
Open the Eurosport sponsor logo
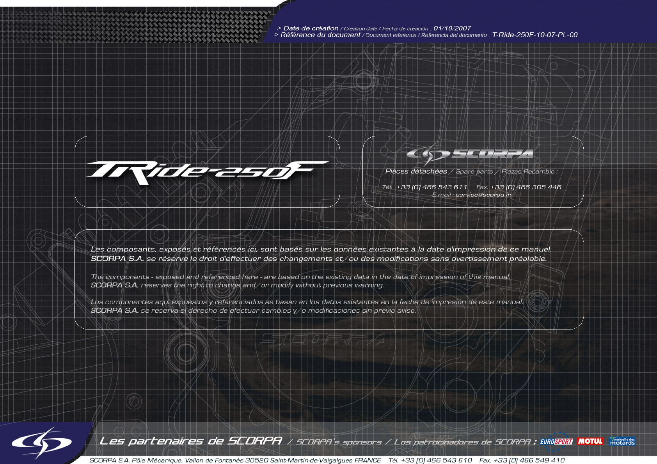[x=556, y=441]
